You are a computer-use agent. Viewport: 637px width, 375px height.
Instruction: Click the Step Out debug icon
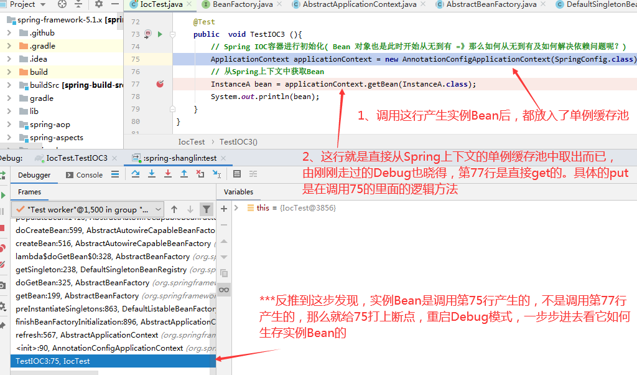coord(184,174)
